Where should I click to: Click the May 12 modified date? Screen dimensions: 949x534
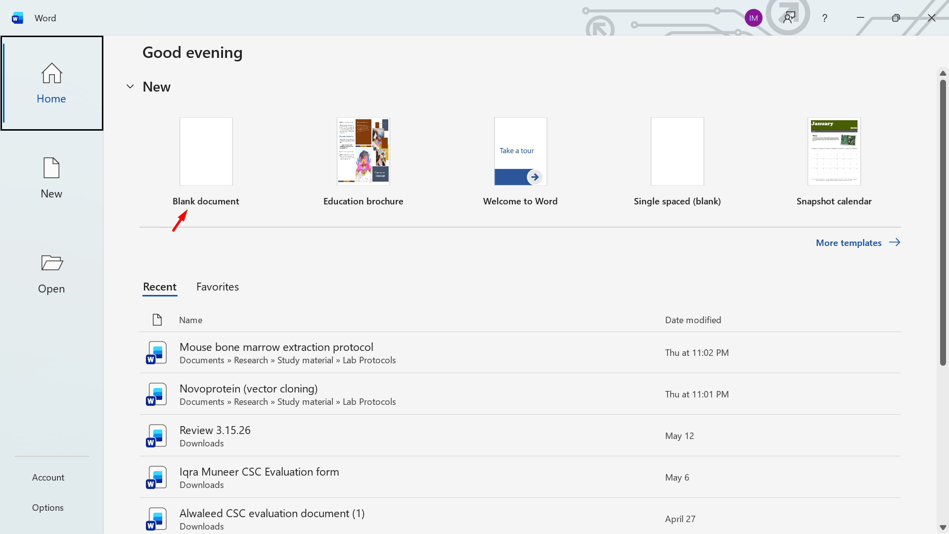679,436
